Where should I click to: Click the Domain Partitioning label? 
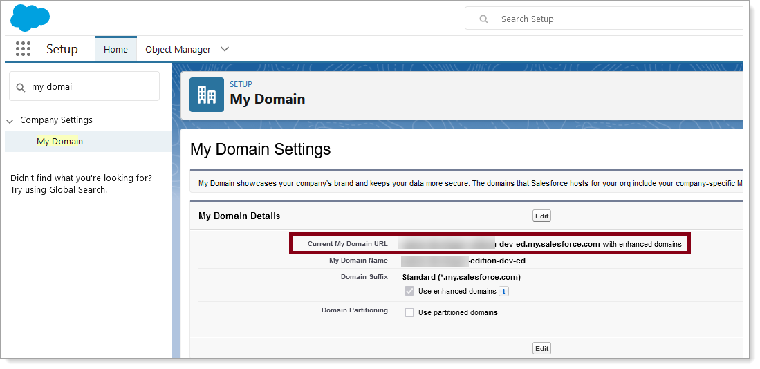point(355,310)
